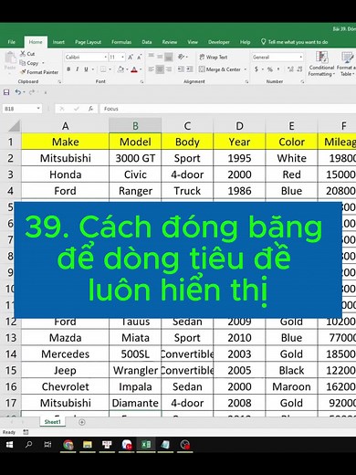
Task: Click increase indent icon
Action: coord(190,69)
